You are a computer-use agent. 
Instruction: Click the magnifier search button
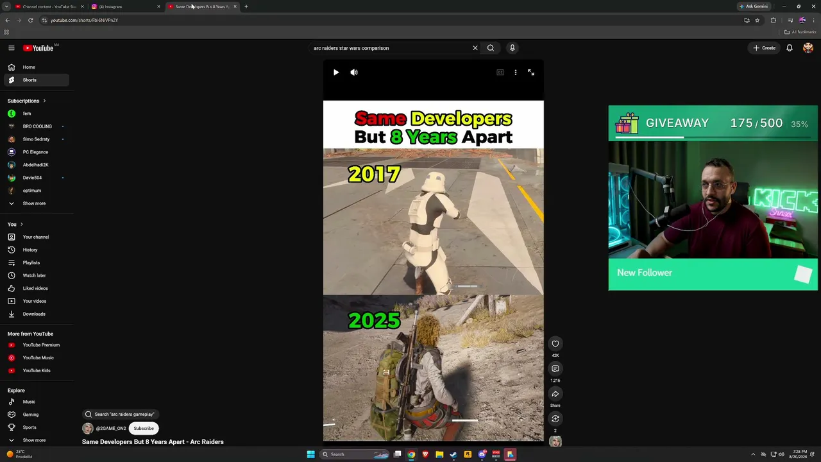point(491,48)
